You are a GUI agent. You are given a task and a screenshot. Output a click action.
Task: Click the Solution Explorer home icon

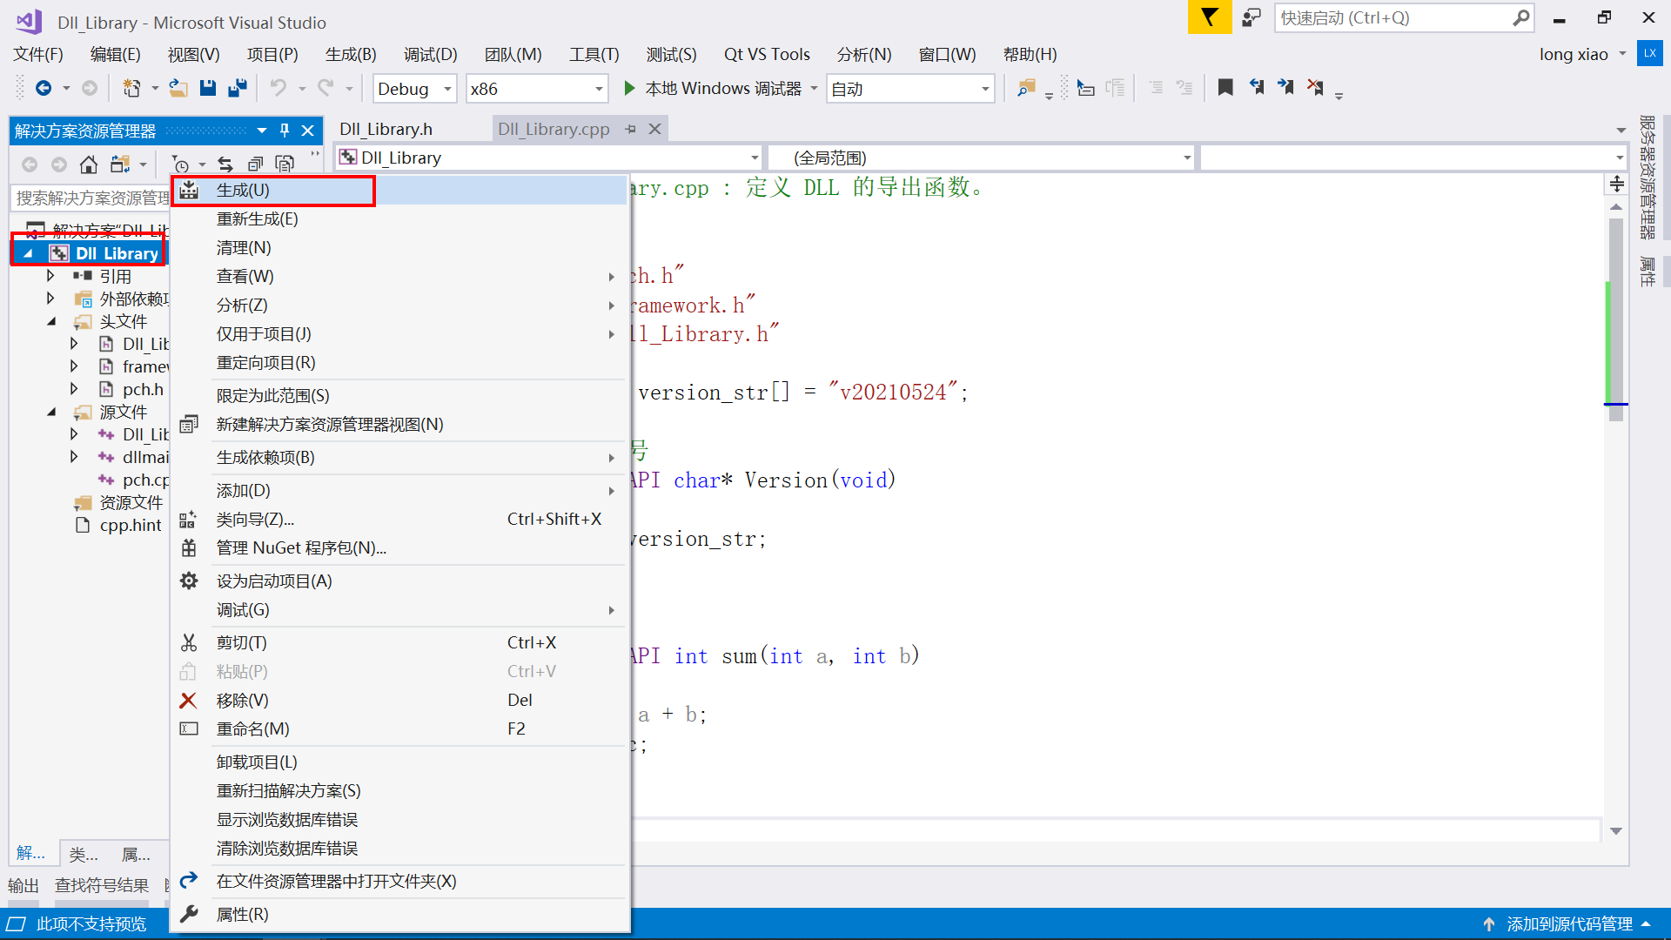click(89, 164)
